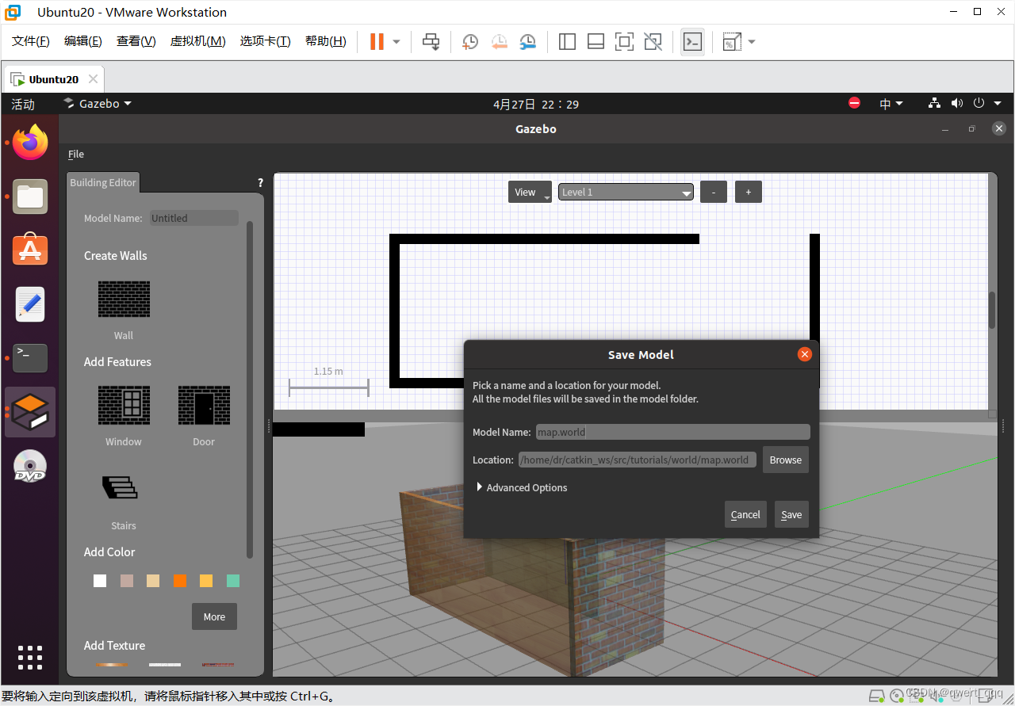
Task: Click the red do-not-disturb tray icon
Action: click(x=854, y=103)
